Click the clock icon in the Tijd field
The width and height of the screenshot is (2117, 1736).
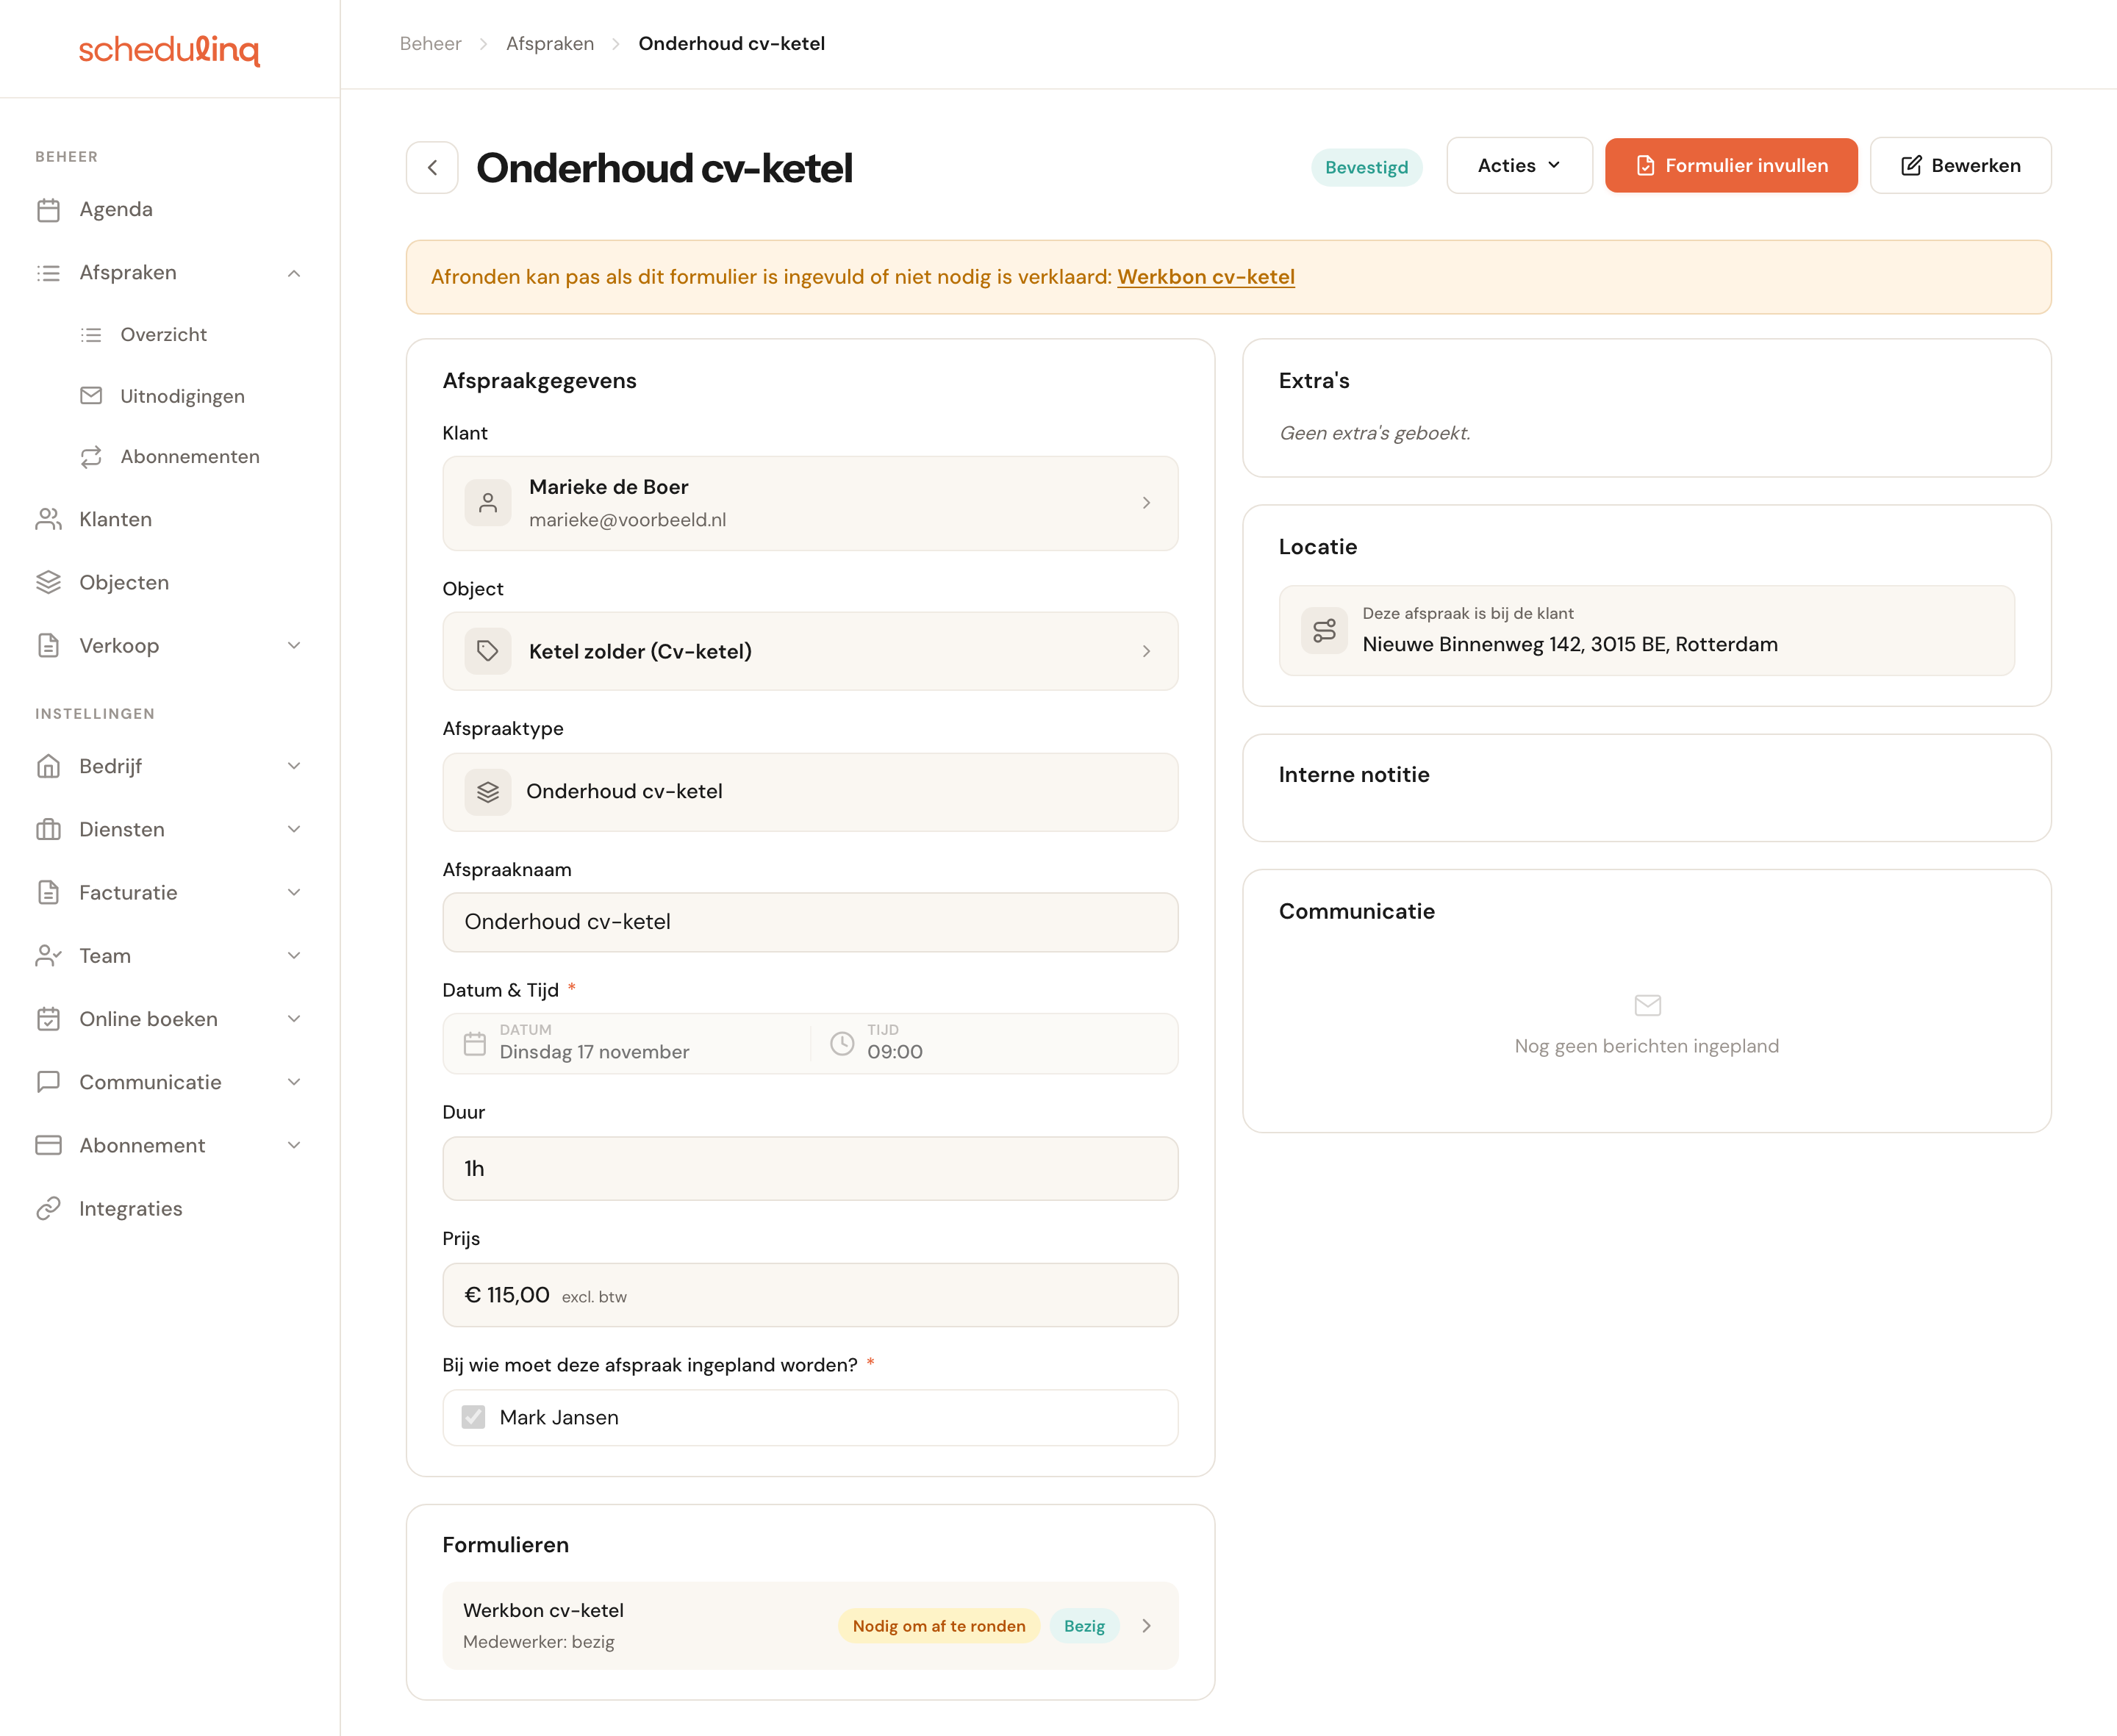842,1043
